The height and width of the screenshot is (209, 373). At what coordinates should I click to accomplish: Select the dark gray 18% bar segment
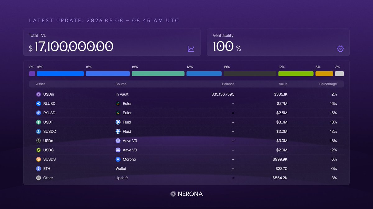click(x=250, y=74)
